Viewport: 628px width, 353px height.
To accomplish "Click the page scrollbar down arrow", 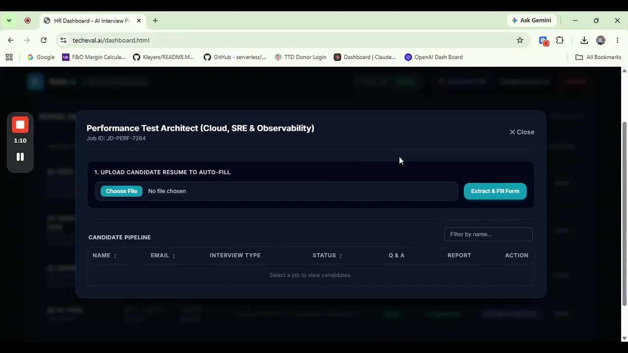I will click(624, 338).
